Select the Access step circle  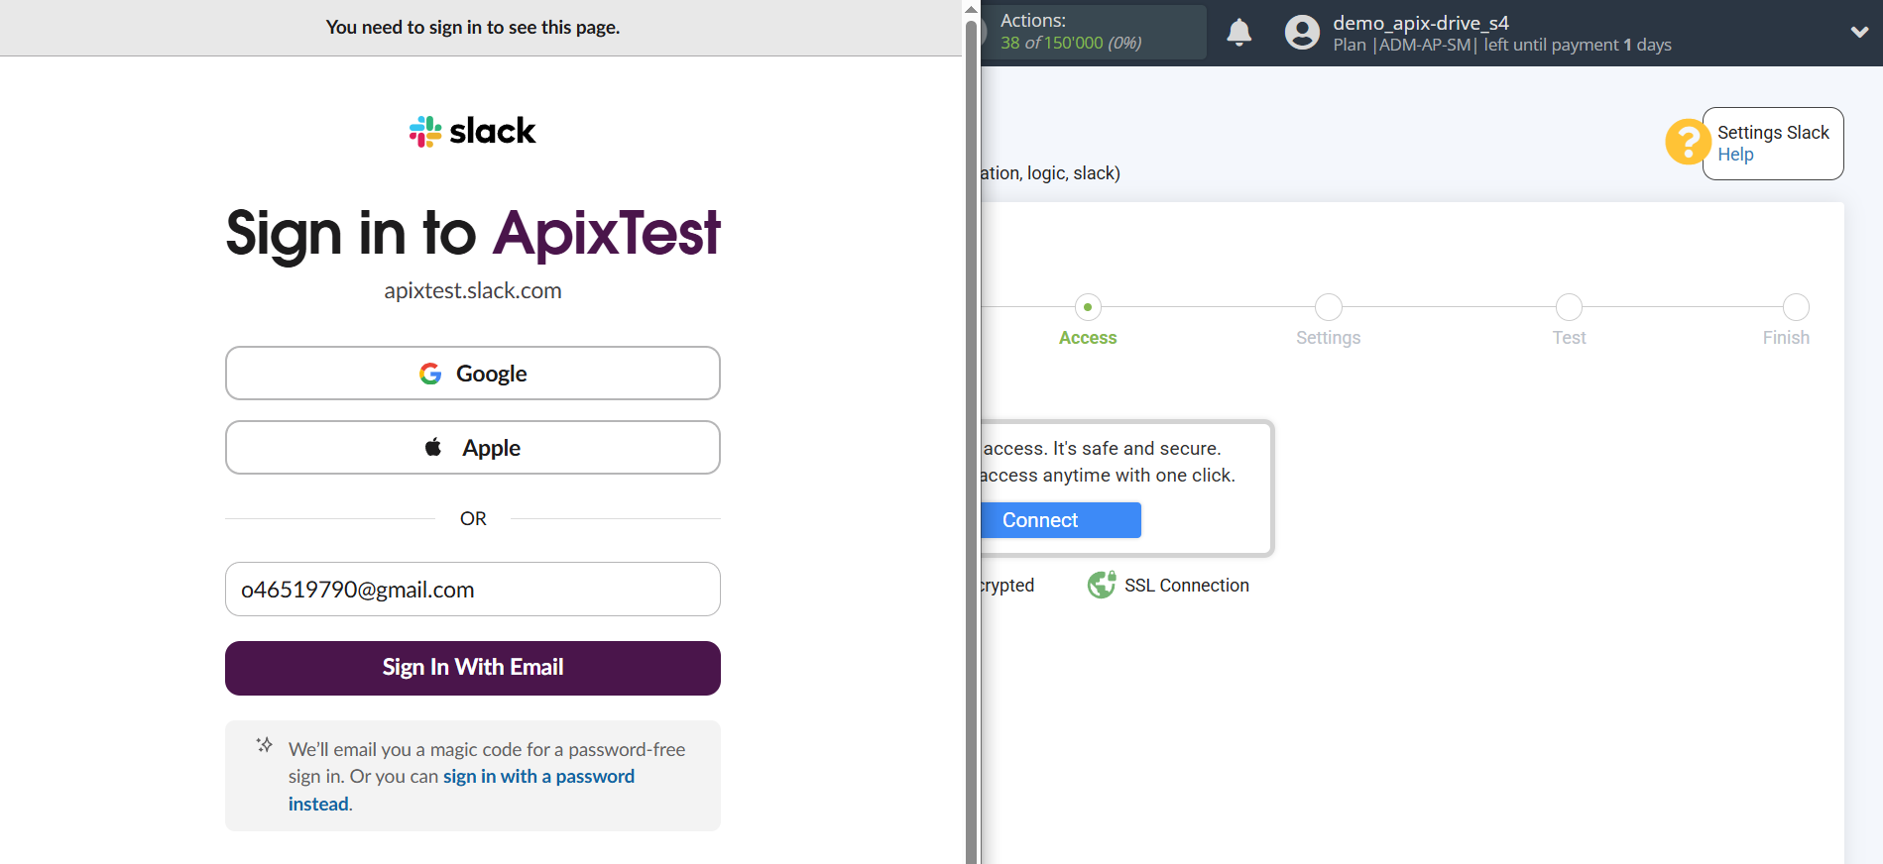pos(1088,307)
